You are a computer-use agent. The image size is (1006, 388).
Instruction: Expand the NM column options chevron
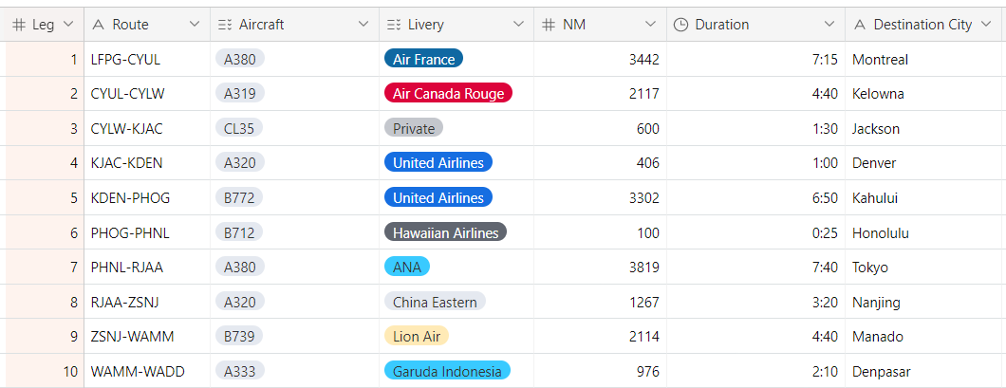point(651,25)
